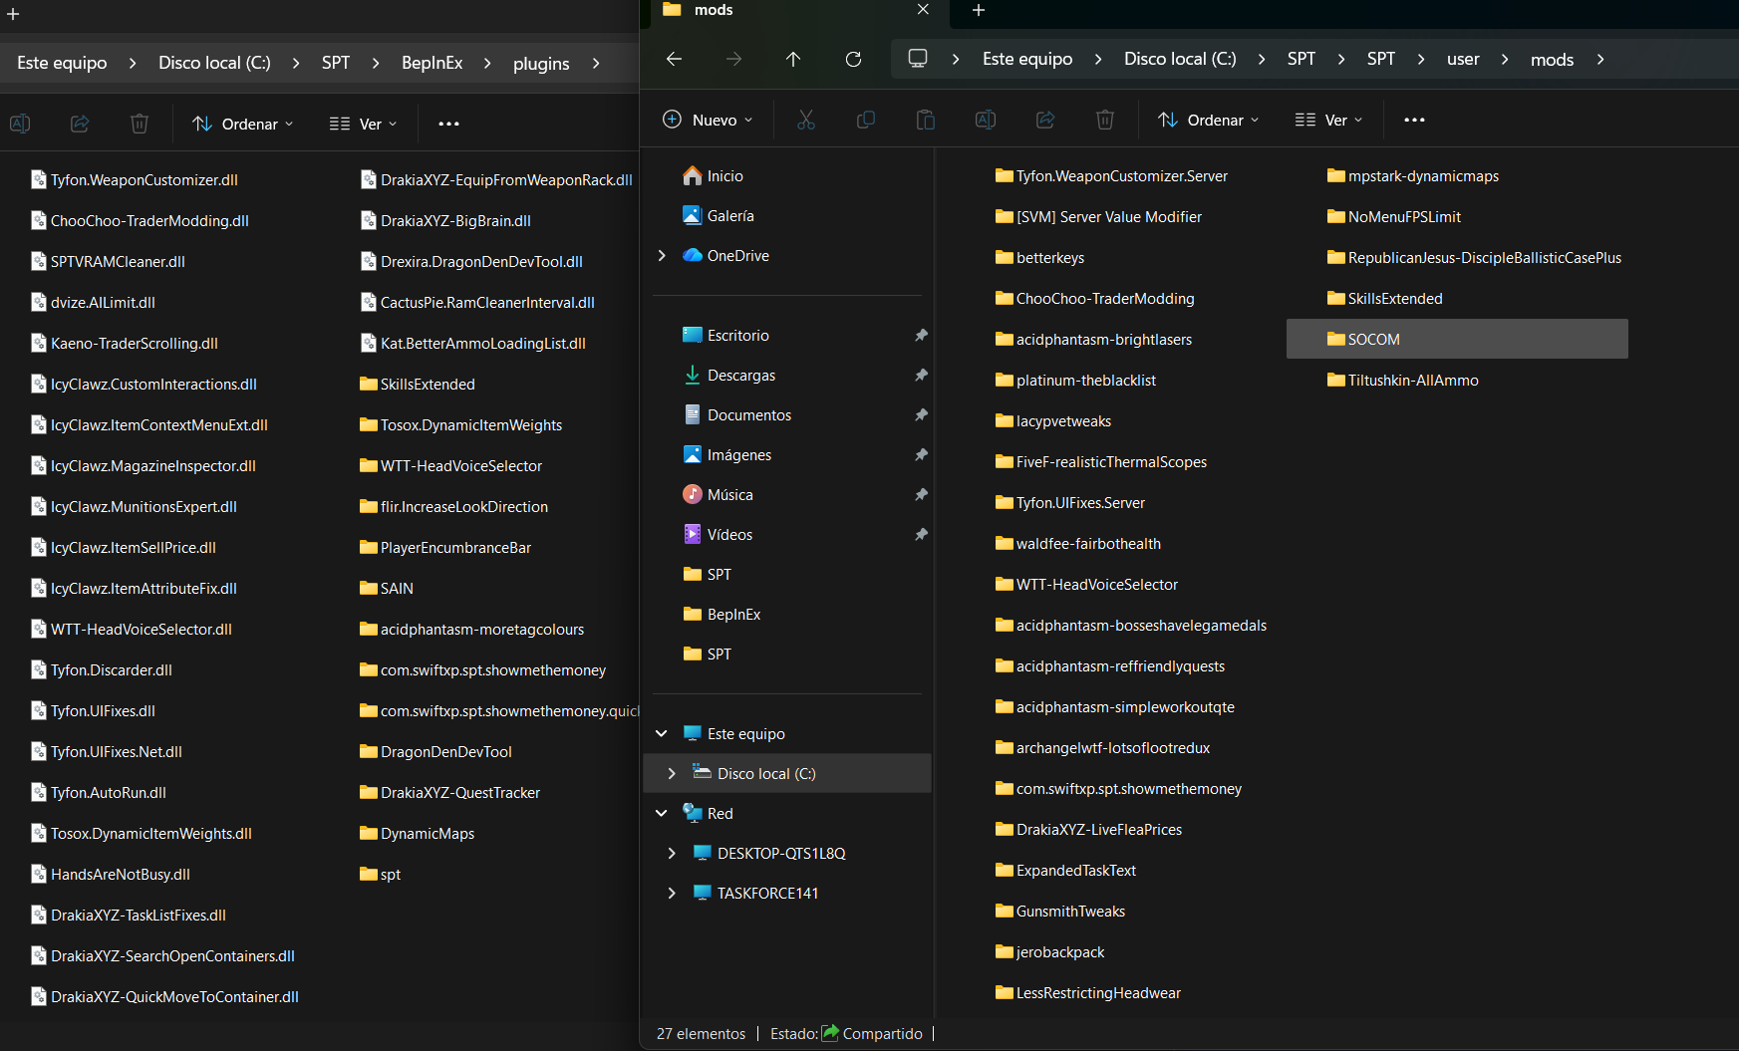
Task: Select the SOCOM folder
Action: [x=1373, y=340]
